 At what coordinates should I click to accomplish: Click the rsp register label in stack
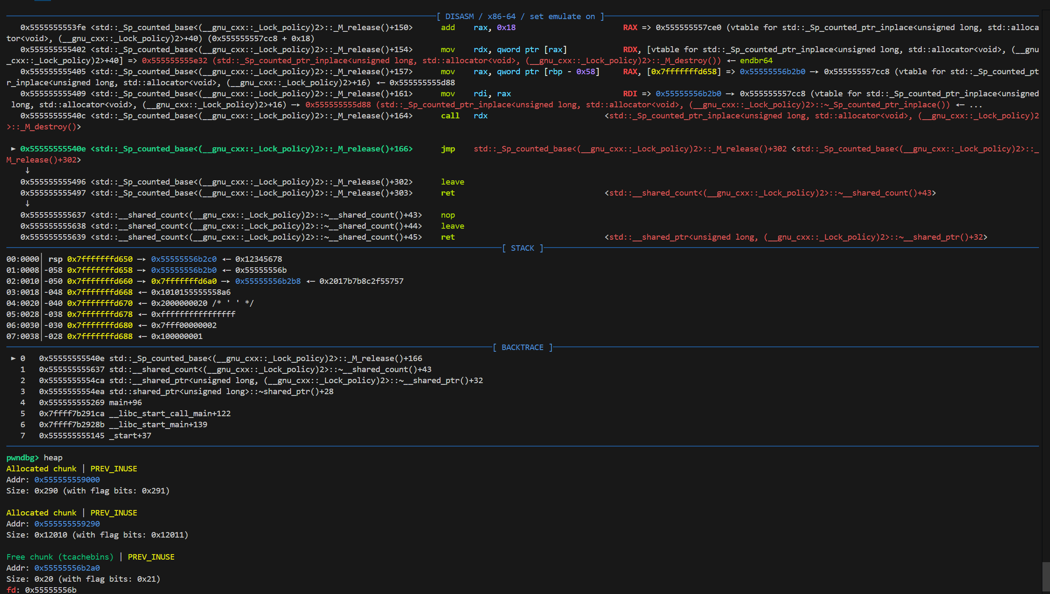55,259
